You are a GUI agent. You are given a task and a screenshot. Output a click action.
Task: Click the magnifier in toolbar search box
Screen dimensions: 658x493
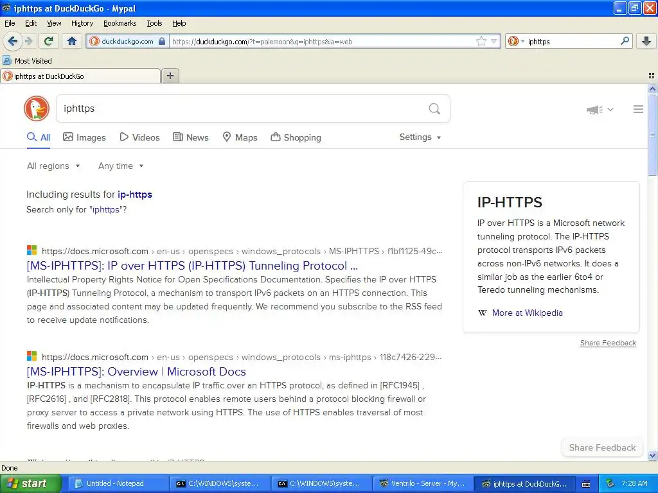[625, 41]
